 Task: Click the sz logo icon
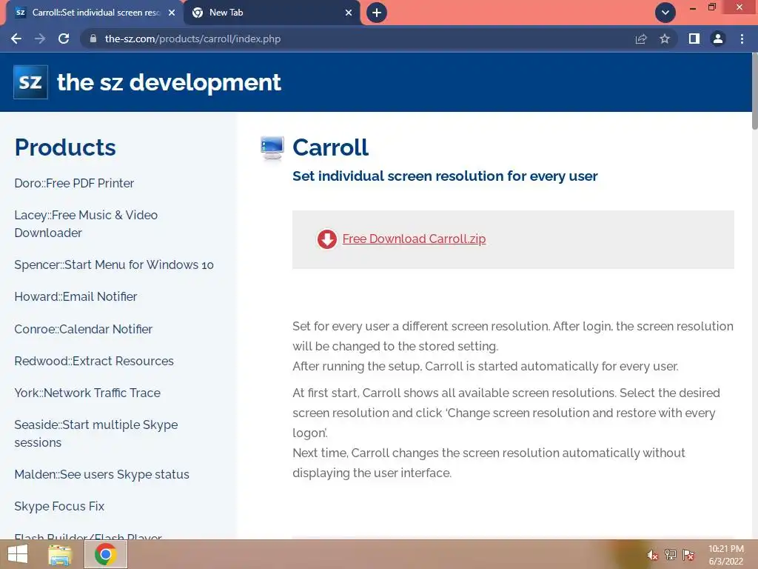pyautogui.click(x=30, y=81)
